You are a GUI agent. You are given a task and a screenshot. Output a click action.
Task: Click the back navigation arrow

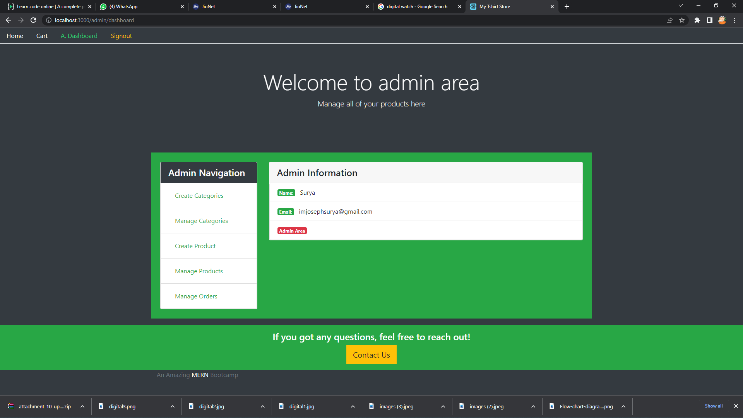[x=8, y=20]
